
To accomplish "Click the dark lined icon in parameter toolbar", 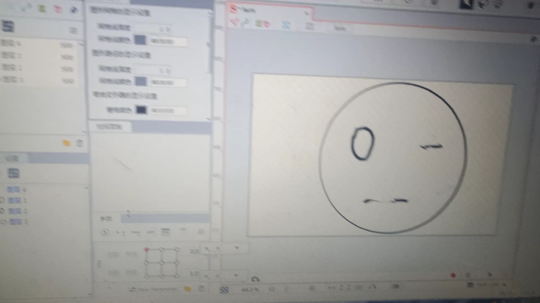I will (x=166, y=231).
